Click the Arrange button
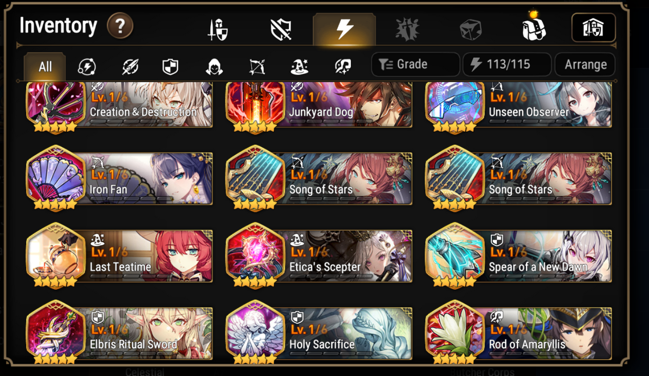The image size is (649, 376). 585,65
